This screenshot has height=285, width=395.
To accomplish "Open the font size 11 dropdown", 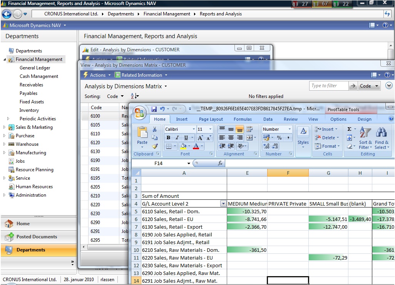I will [210, 129].
